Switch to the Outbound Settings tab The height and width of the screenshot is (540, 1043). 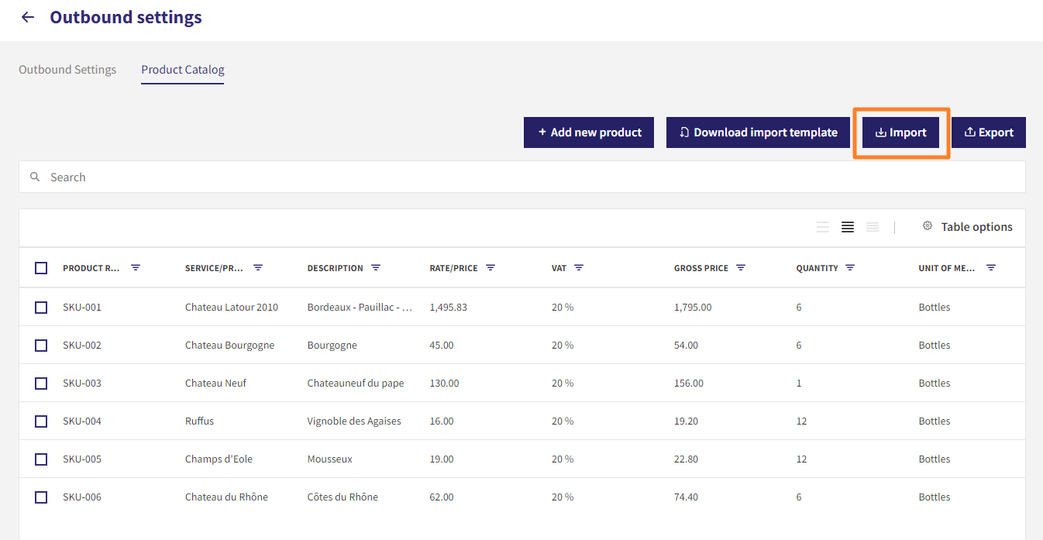tap(67, 70)
